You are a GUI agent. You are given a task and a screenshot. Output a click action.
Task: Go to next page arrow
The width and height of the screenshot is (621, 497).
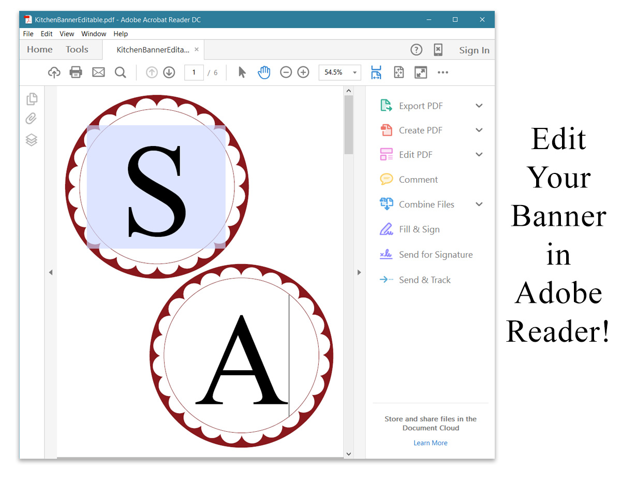[x=169, y=72]
